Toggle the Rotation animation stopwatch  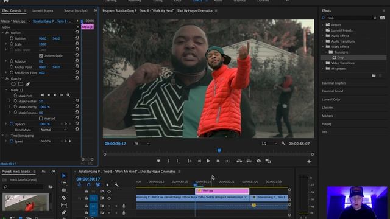click(12, 61)
